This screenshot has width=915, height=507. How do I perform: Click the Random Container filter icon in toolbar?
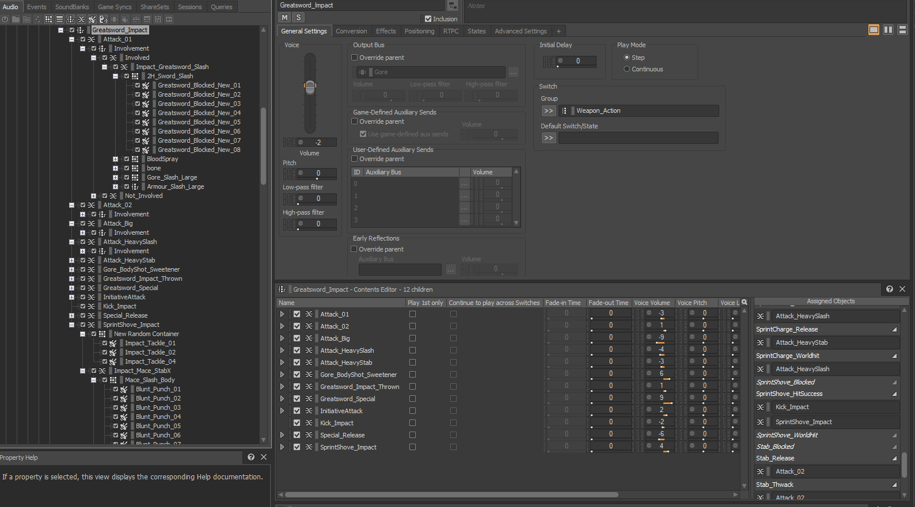pyautogui.click(x=48, y=19)
